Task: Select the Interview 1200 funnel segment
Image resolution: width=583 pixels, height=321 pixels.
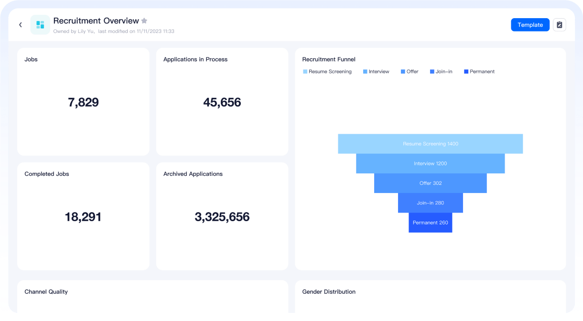Action: 430,163
